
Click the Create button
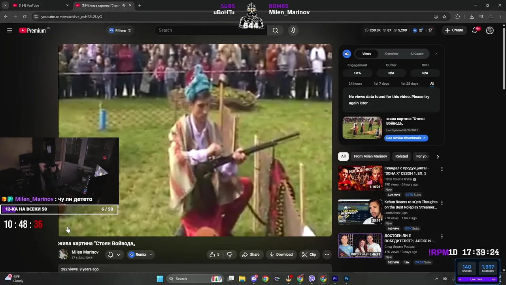pos(454,30)
